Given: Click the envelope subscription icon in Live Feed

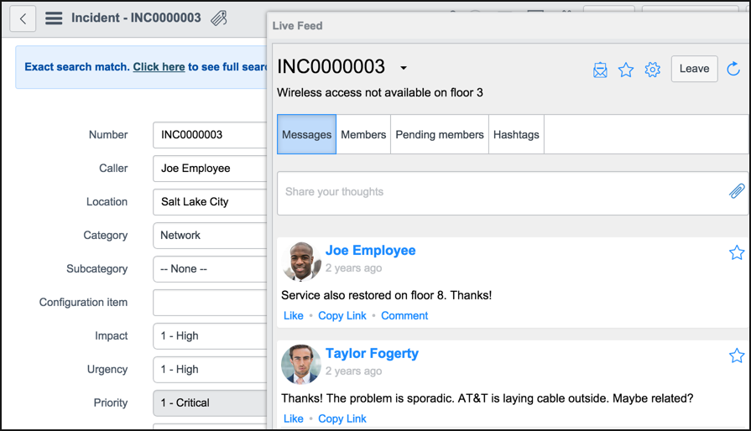Looking at the screenshot, I should point(600,70).
